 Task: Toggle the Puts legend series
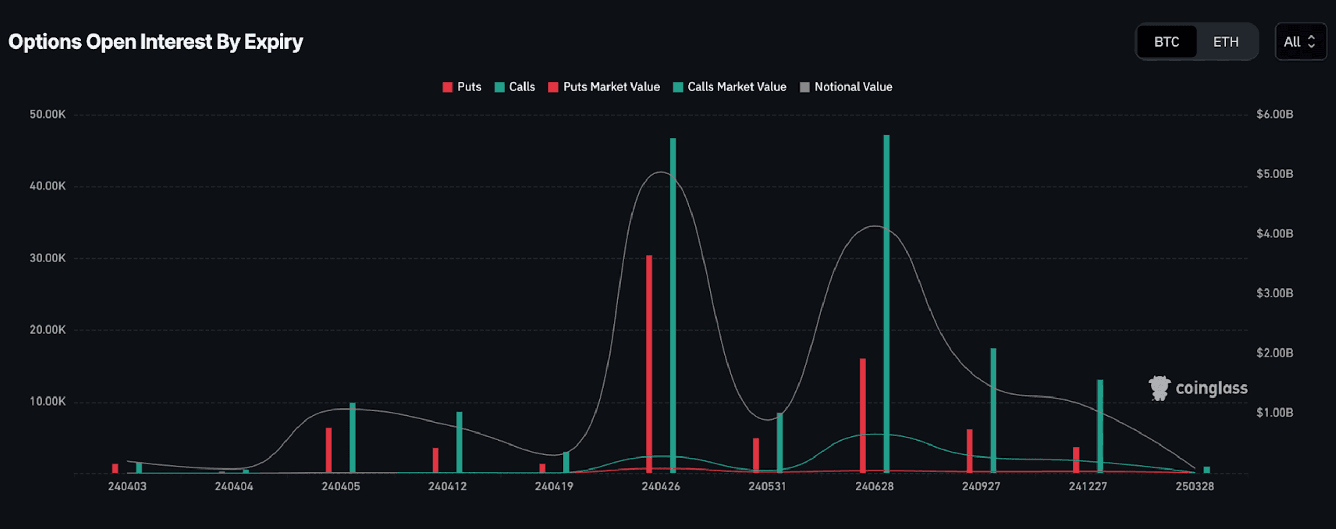[x=462, y=87]
